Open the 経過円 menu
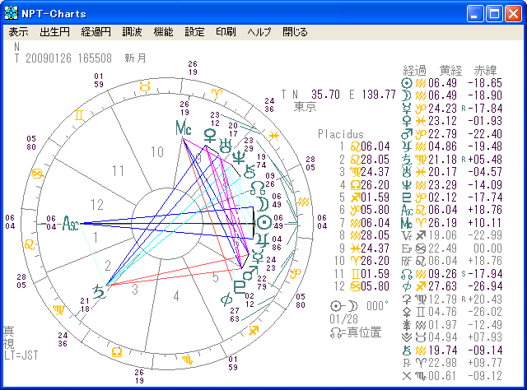The width and height of the screenshot is (527, 390). click(96, 32)
